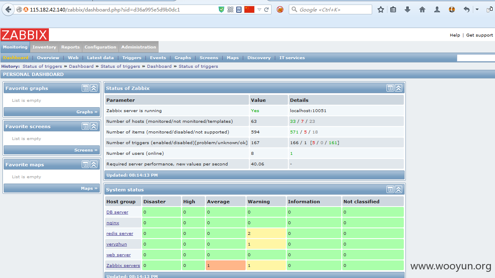
Task: Open the Discovery submenu item
Action: click(259, 58)
